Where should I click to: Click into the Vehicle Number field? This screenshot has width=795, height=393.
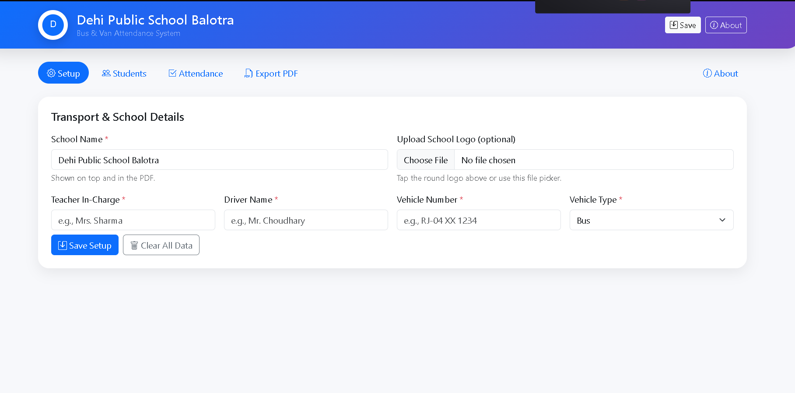pyautogui.click(x=478, y=220)
